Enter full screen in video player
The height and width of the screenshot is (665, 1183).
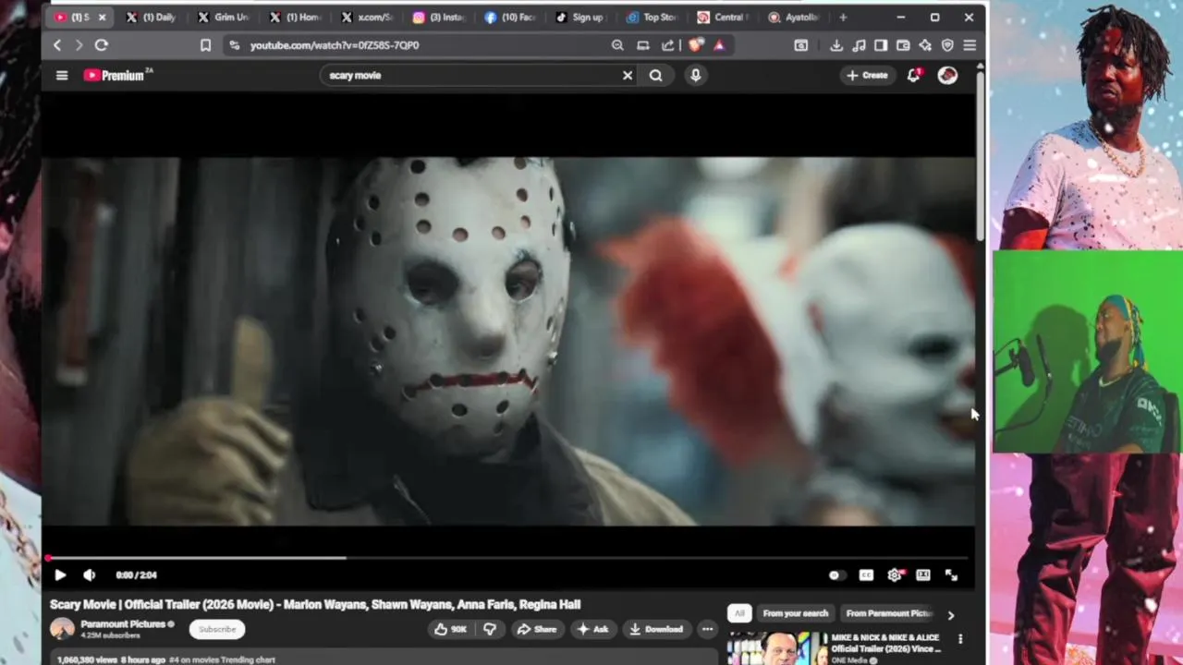[x=952, y=575]
